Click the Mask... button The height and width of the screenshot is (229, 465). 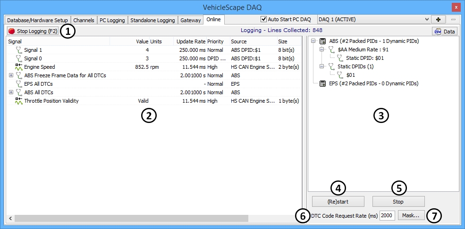411,215
